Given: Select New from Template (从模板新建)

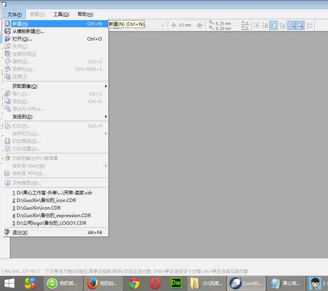Looking at the screenshot, I should 28,31.
